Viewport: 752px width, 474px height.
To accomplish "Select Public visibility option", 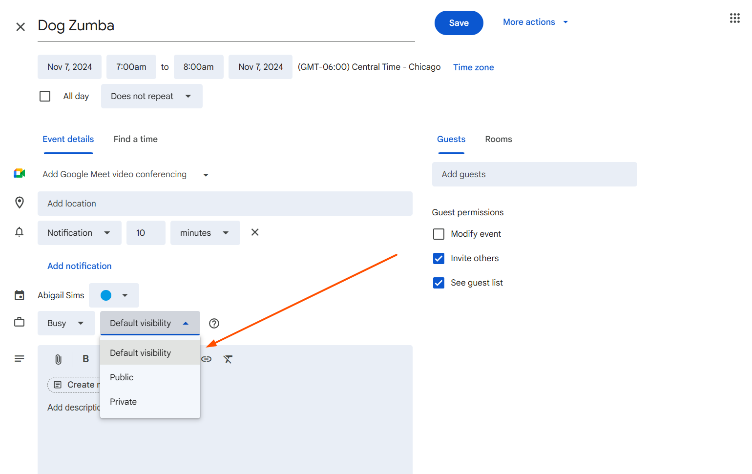I will [150, 377].
